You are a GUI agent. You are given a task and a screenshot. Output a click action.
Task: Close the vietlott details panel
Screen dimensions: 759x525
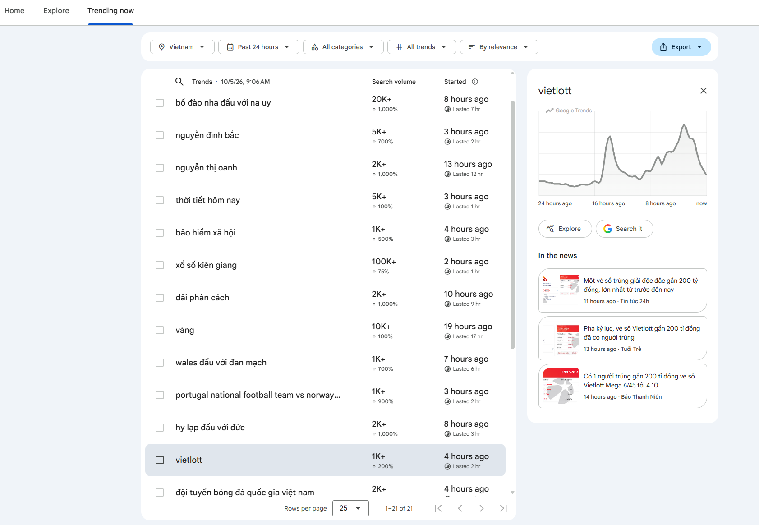(703, 91)
